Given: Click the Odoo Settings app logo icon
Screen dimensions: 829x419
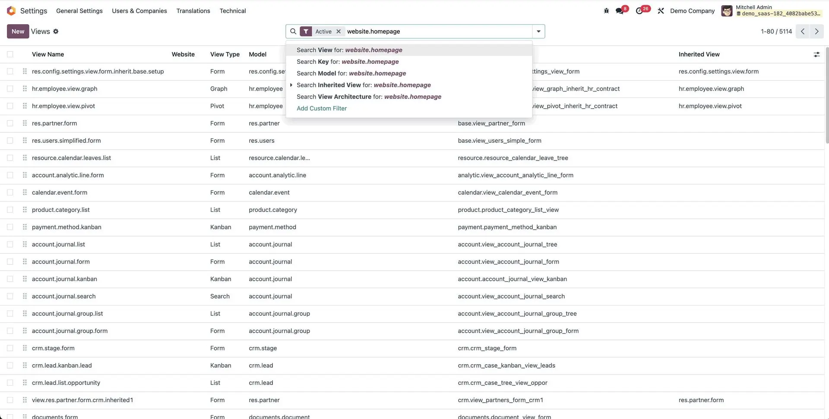Looking at the screenshot, I should pyautogui.click(x=11, y=11).
